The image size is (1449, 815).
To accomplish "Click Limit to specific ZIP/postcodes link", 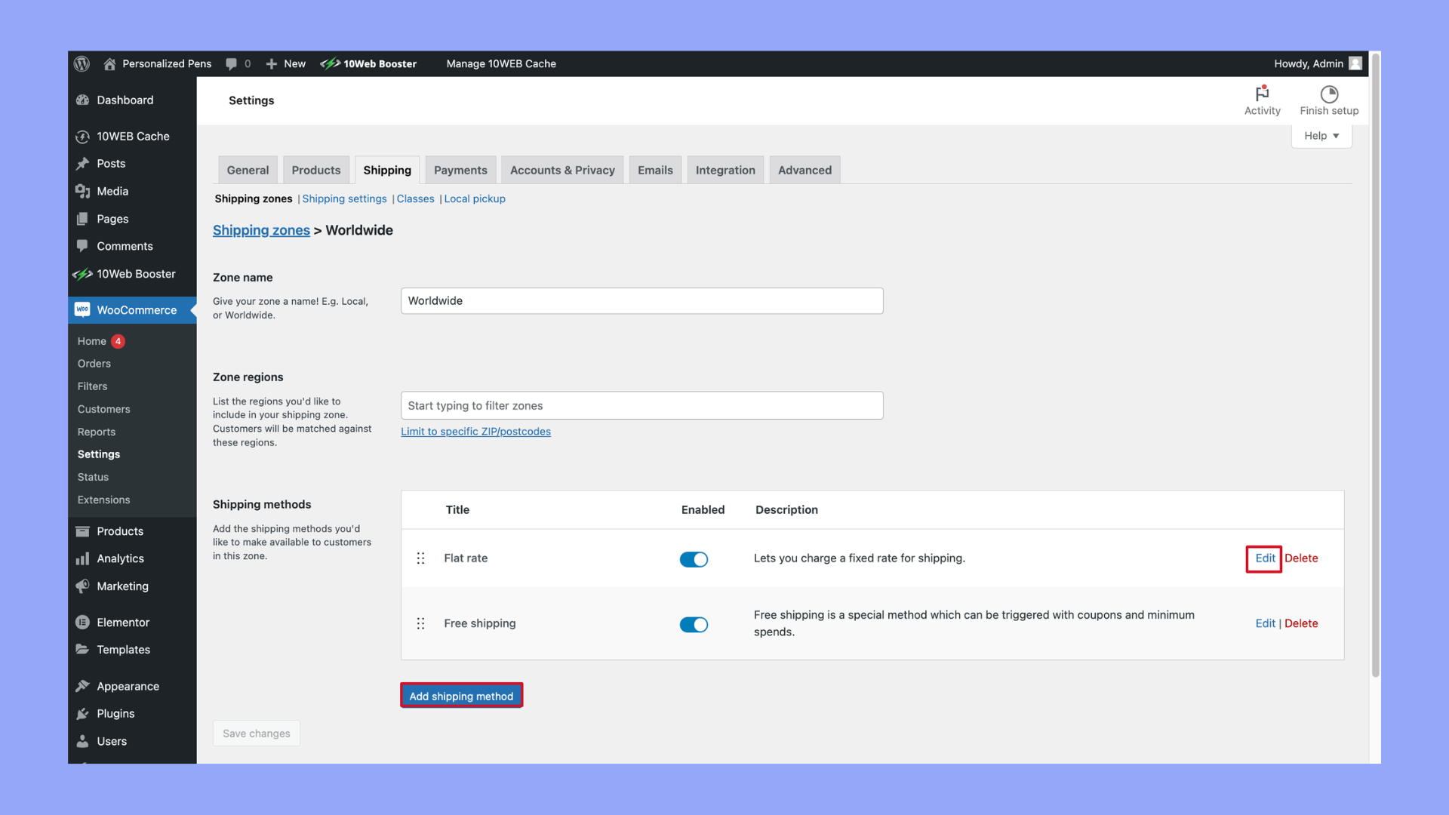I will coord(475,432).
